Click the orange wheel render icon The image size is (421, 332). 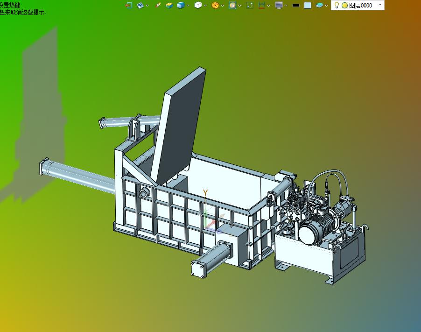(215, 6)
